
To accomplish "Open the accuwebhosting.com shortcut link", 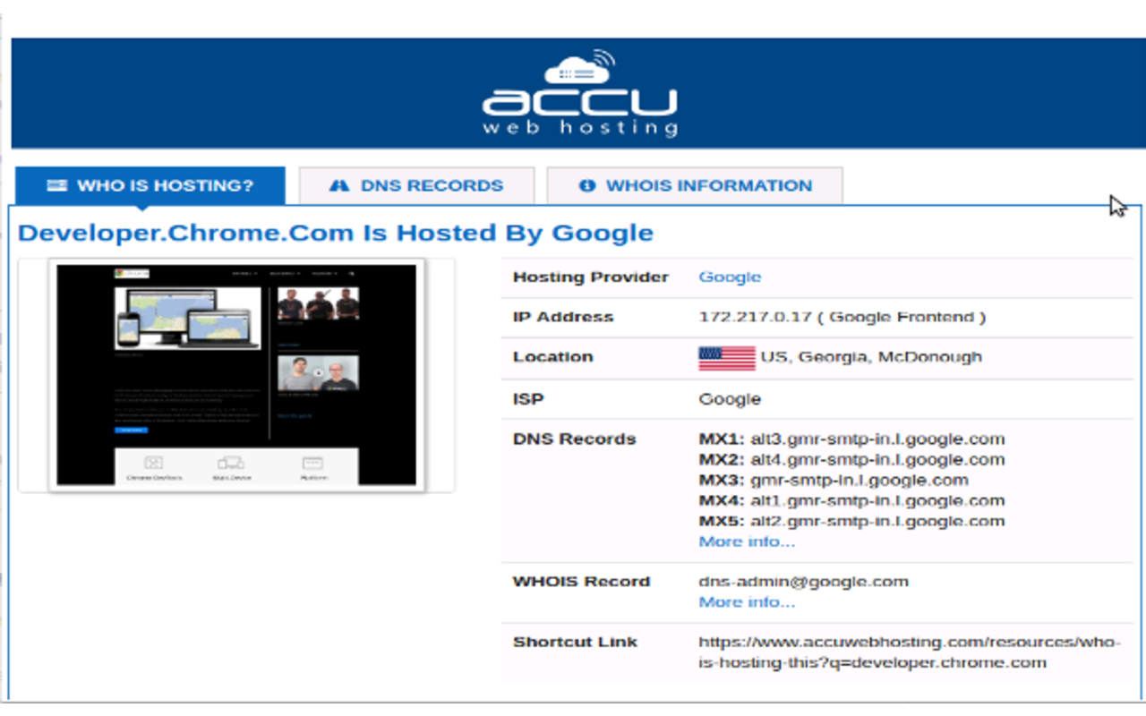I will click(x=904, y=652).
